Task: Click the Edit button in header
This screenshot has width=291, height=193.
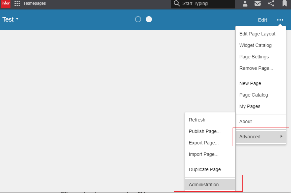Action: pyautogui.click(x=262, y=20)
